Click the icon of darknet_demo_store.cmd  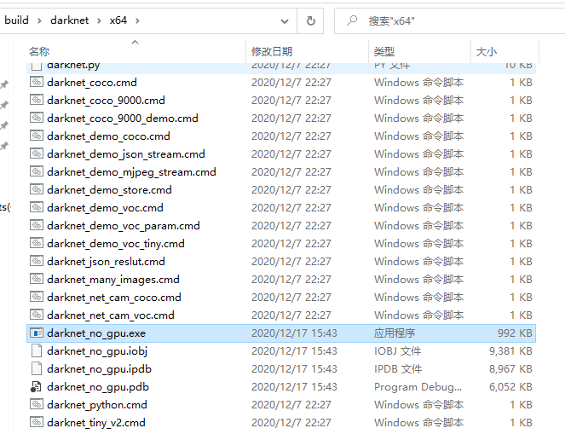pyautogui.click(x=37, y=189)
